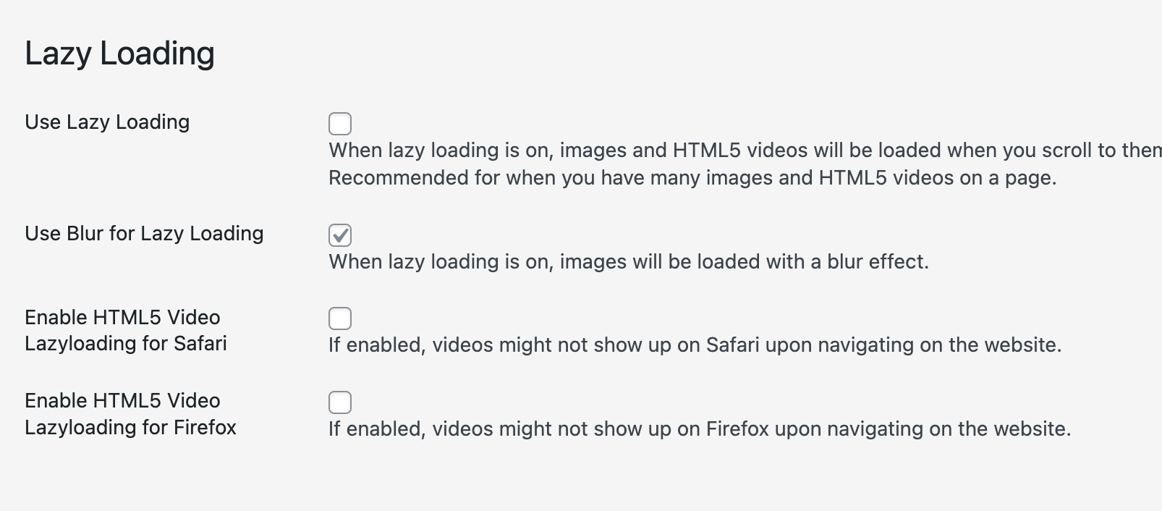The height and width of the screenshot is (511, 1162).
Task: Select the Use Blur for Lazy Loading label
Action: (x=143, y=233)
